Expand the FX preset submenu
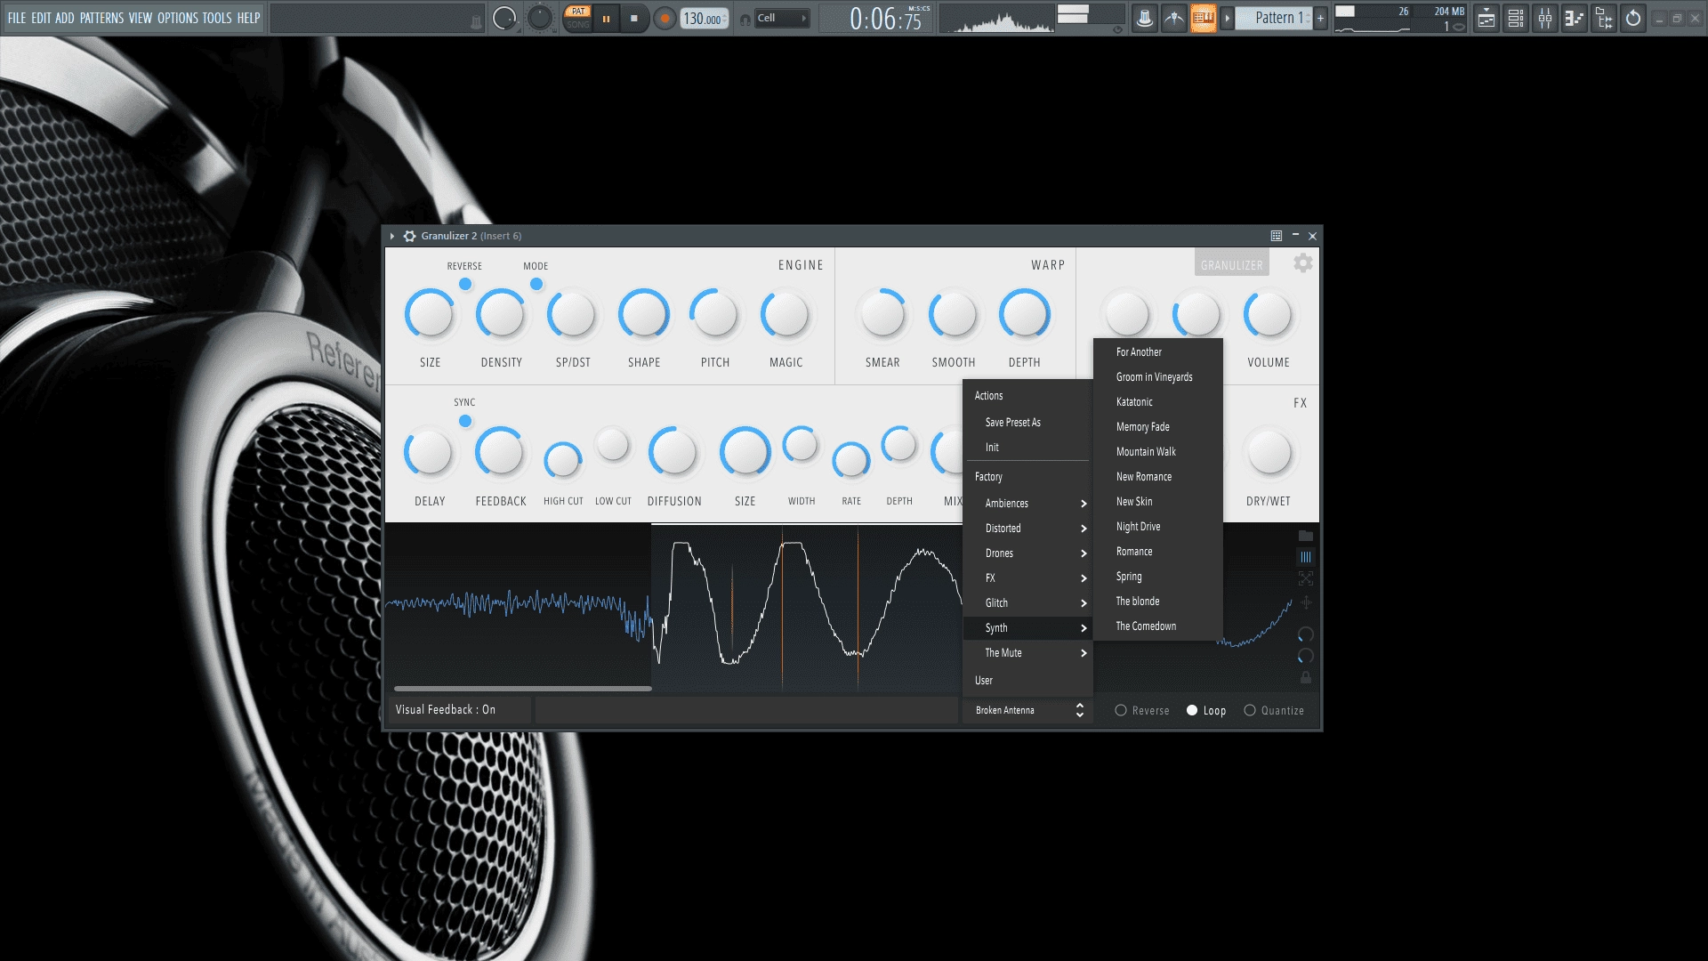The width and height of the screenshot is (1708, 961). tap(1027, 578)
